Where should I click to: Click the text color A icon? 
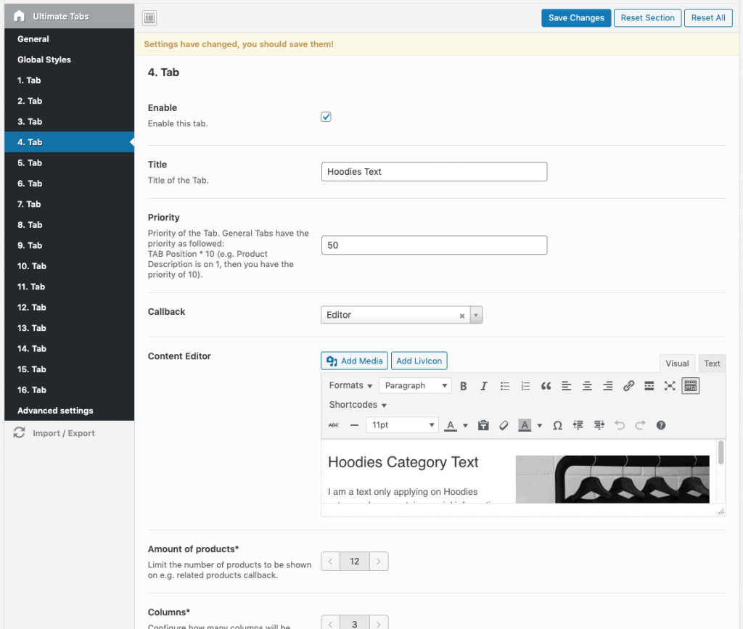(451, 425)
